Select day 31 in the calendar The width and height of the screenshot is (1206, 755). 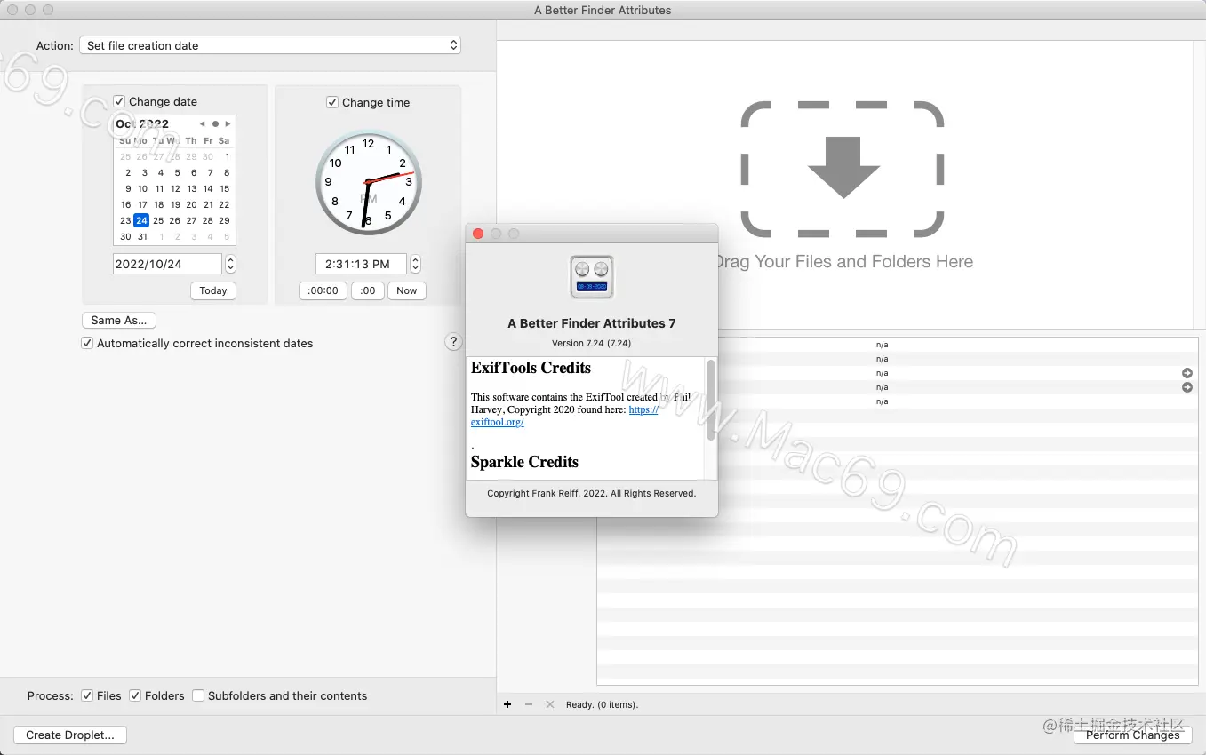coord(142,236)
